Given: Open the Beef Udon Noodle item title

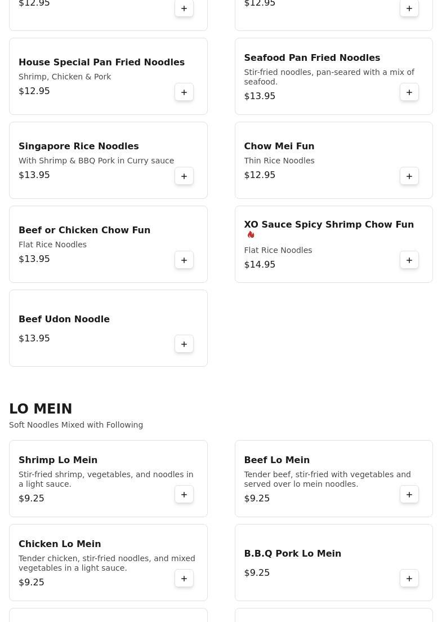Looking at the screenshot, I should [64, 319].
